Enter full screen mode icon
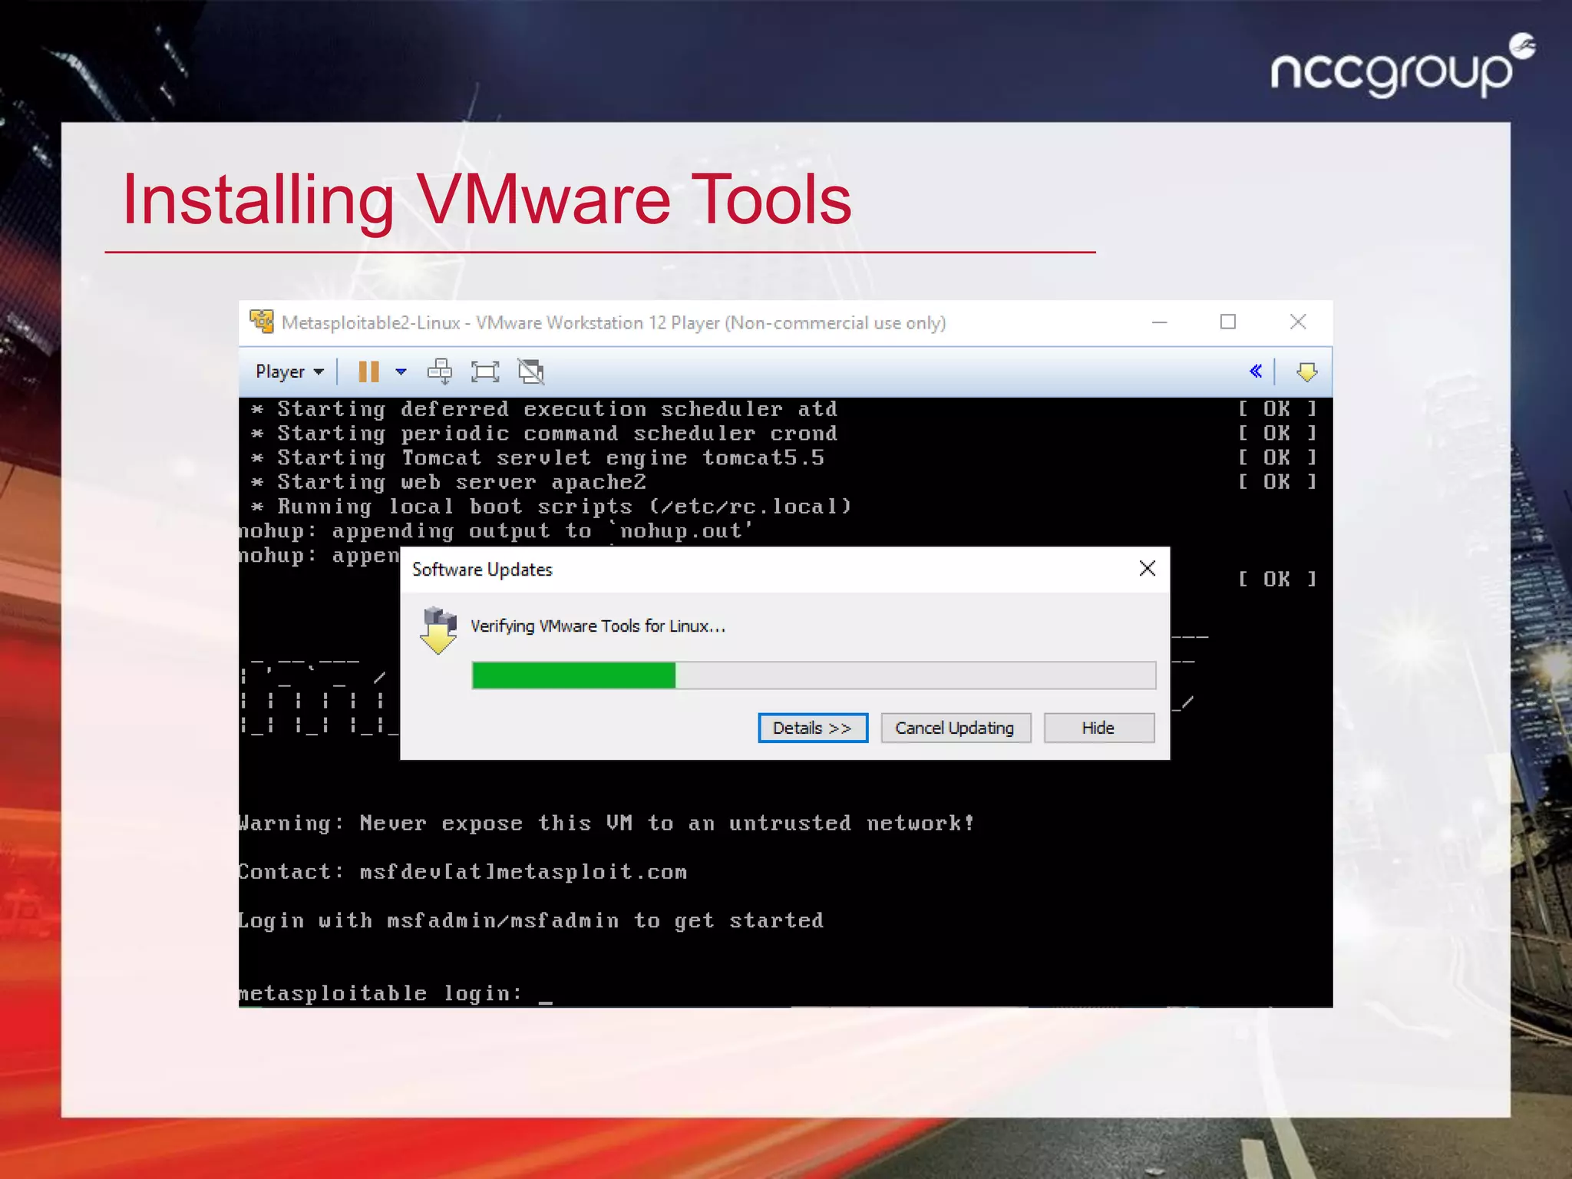The width and height of the screenshot is (1572, 1179). pos(485,372)
